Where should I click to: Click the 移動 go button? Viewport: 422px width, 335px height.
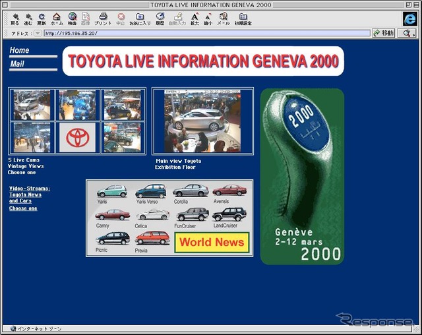pyautogui.click(x=384, y=33)
